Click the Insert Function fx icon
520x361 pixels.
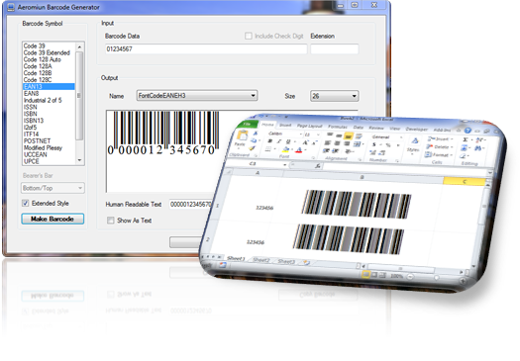[318, 166]
